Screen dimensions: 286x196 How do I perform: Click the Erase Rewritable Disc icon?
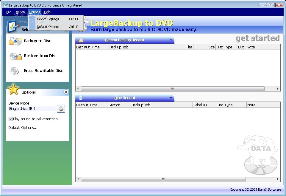click(x=15, y=71)
